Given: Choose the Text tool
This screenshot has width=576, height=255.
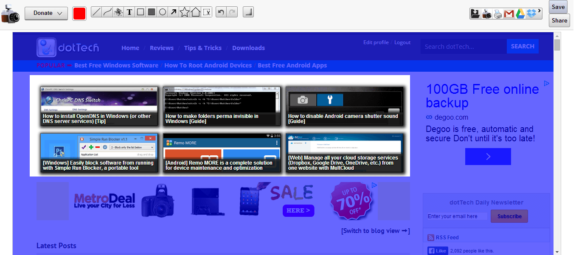Looking at the screenshot, I should click(x=129, y=13).
